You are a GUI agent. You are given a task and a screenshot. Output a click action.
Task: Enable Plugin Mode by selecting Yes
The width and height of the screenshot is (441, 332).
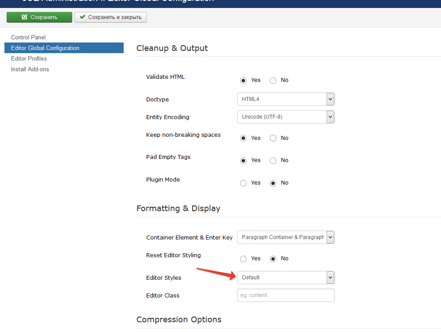243,183
